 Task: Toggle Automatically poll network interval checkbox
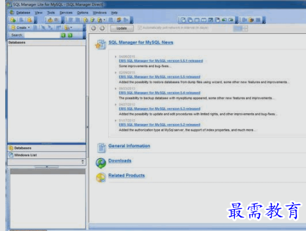coord(140,28)
